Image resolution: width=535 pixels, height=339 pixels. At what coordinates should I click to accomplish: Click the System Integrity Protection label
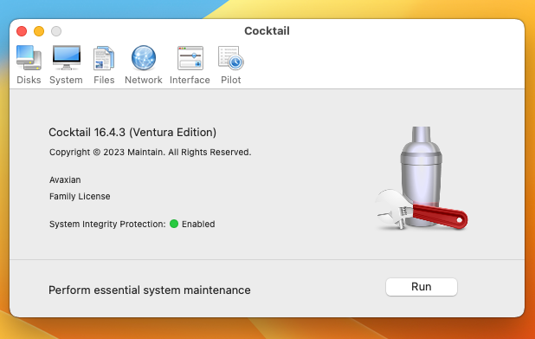[107, 225]
